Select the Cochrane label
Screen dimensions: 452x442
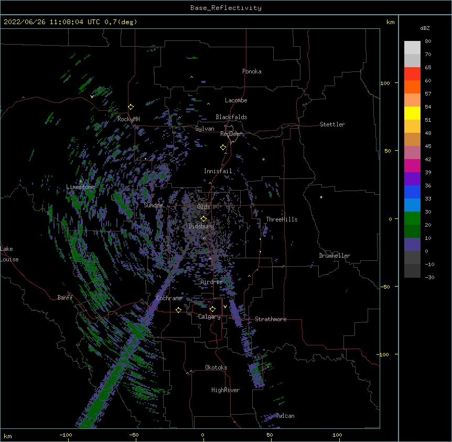click(x=169, y=298)
